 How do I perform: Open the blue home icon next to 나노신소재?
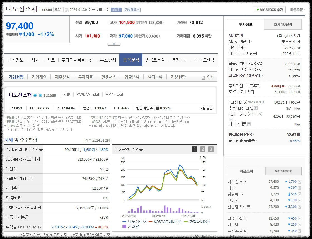35,95
